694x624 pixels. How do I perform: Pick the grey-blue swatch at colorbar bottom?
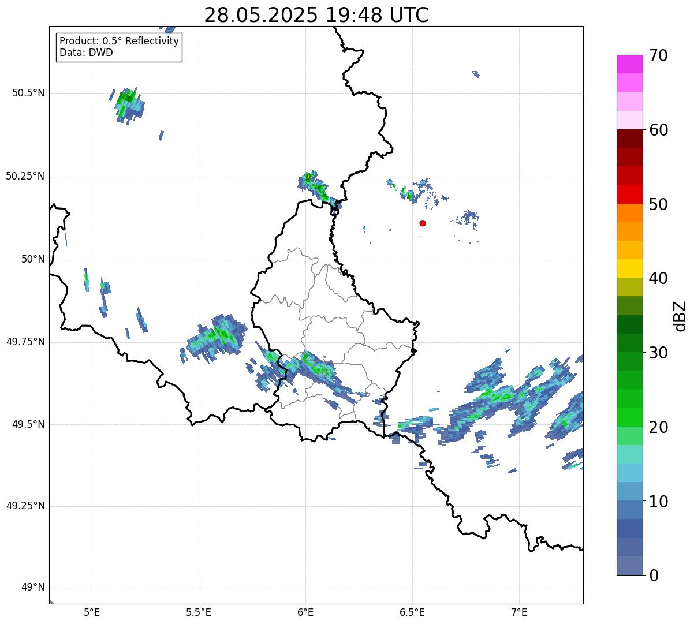[630, 566]
